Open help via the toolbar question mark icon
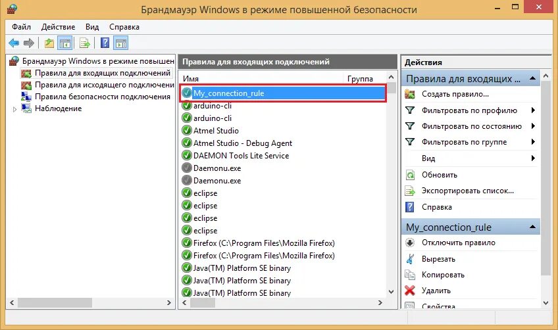The width and height of the screenshot is (558, 330). click(x=105, y=43)
